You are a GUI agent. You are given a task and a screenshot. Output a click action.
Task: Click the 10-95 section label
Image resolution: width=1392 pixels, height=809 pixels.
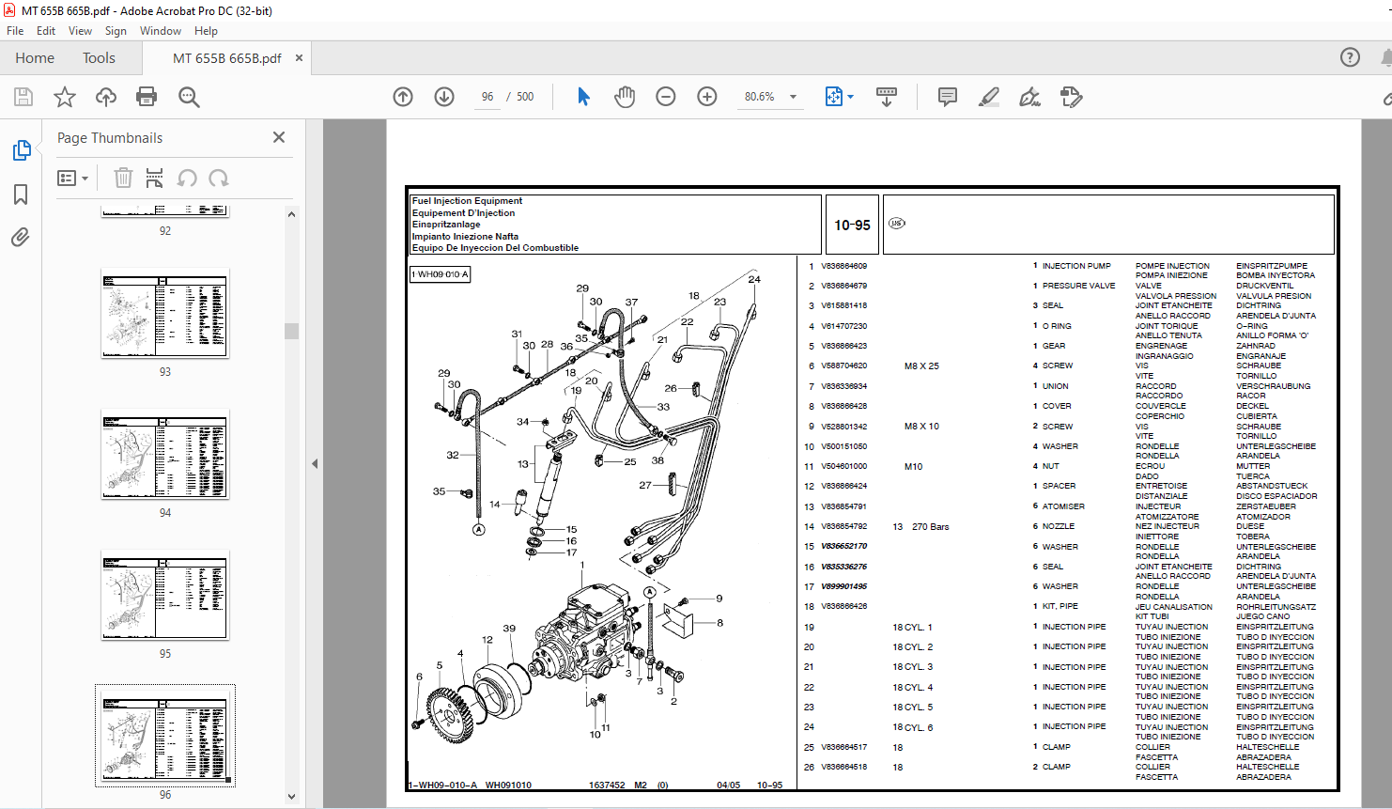[852, 226]
